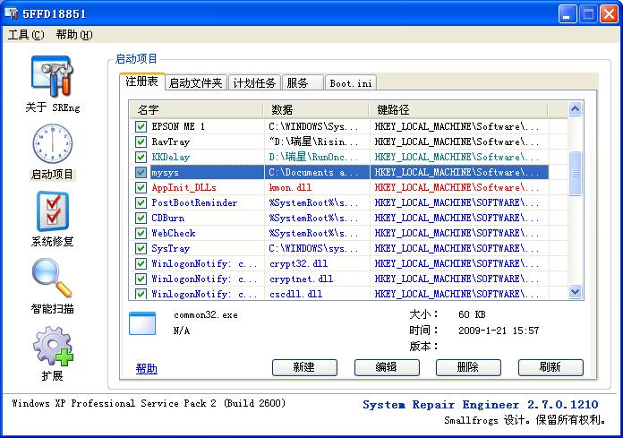Click the 删除 button
Image resolution: width=623 pixels, height=438 pixels.
468,367
